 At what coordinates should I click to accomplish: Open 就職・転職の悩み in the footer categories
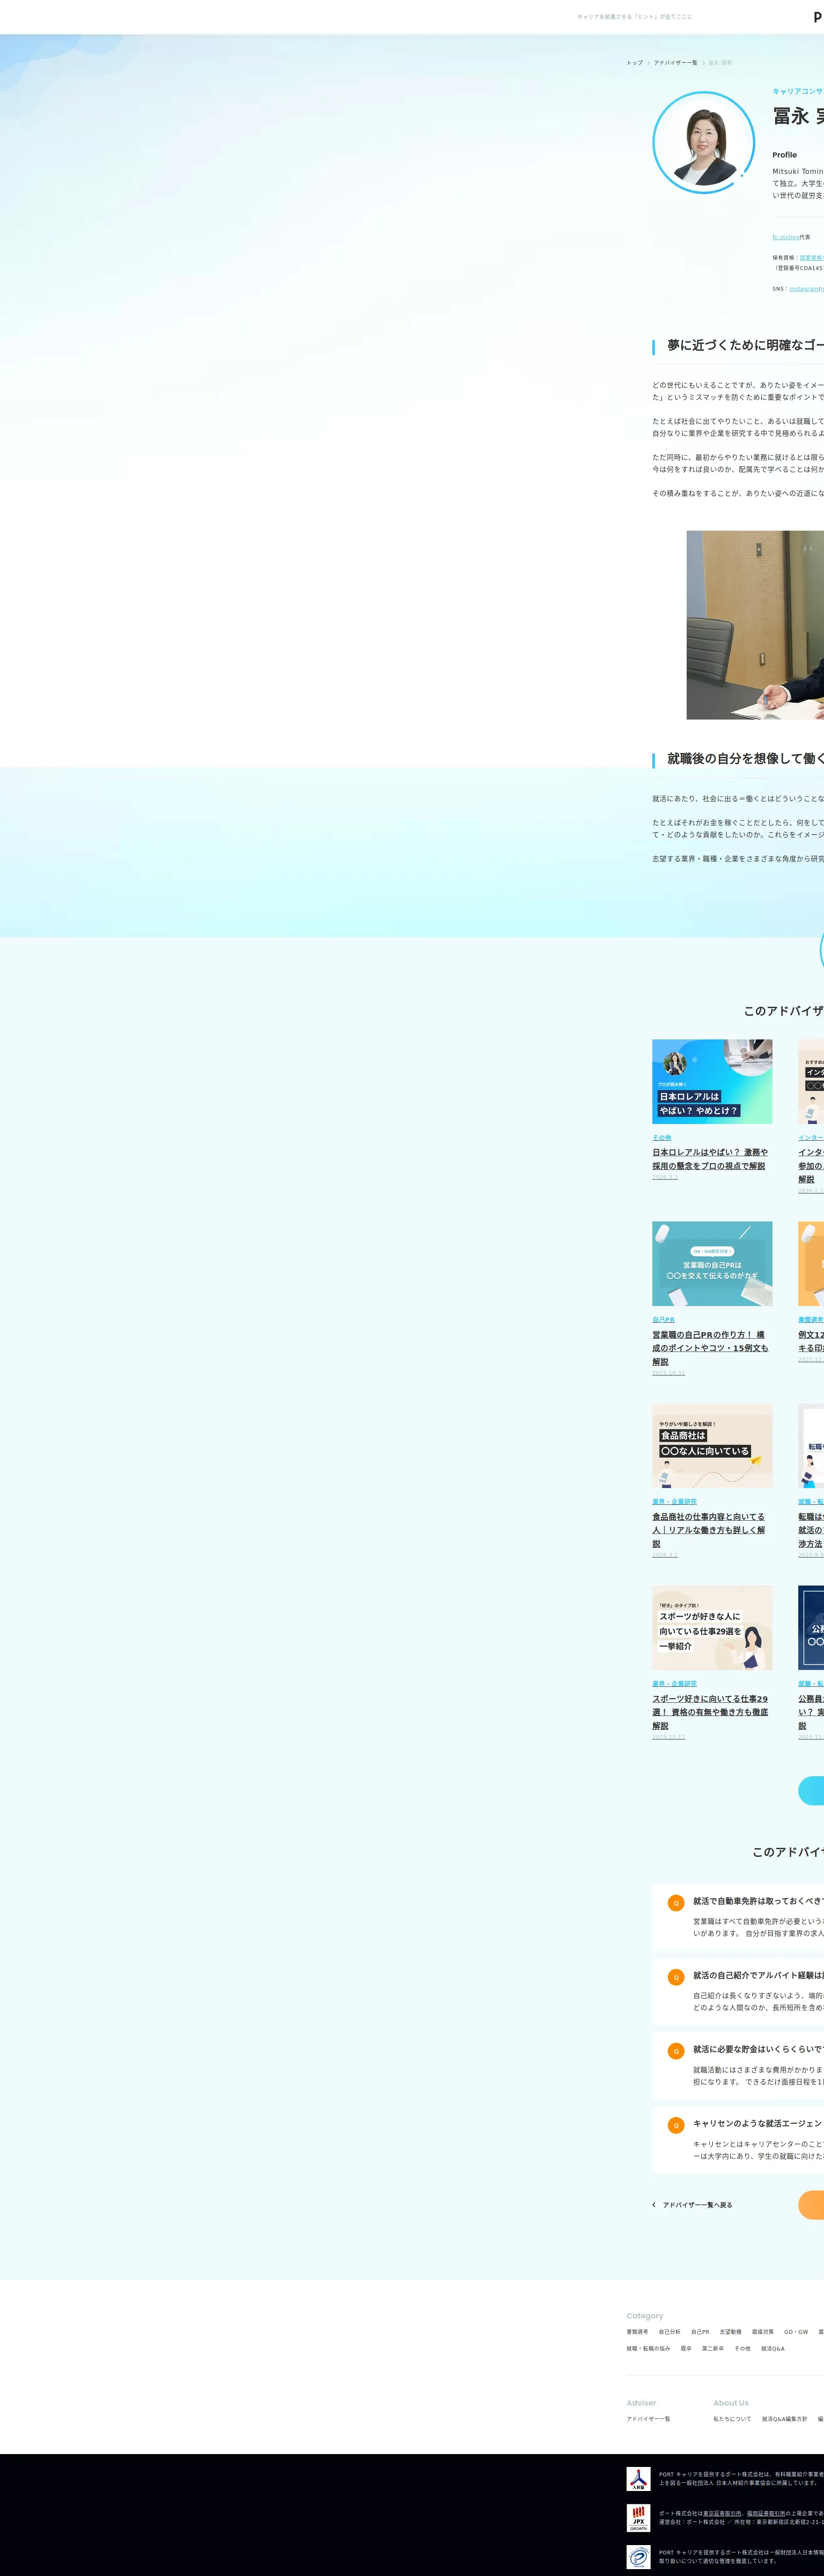[648, 2349]
